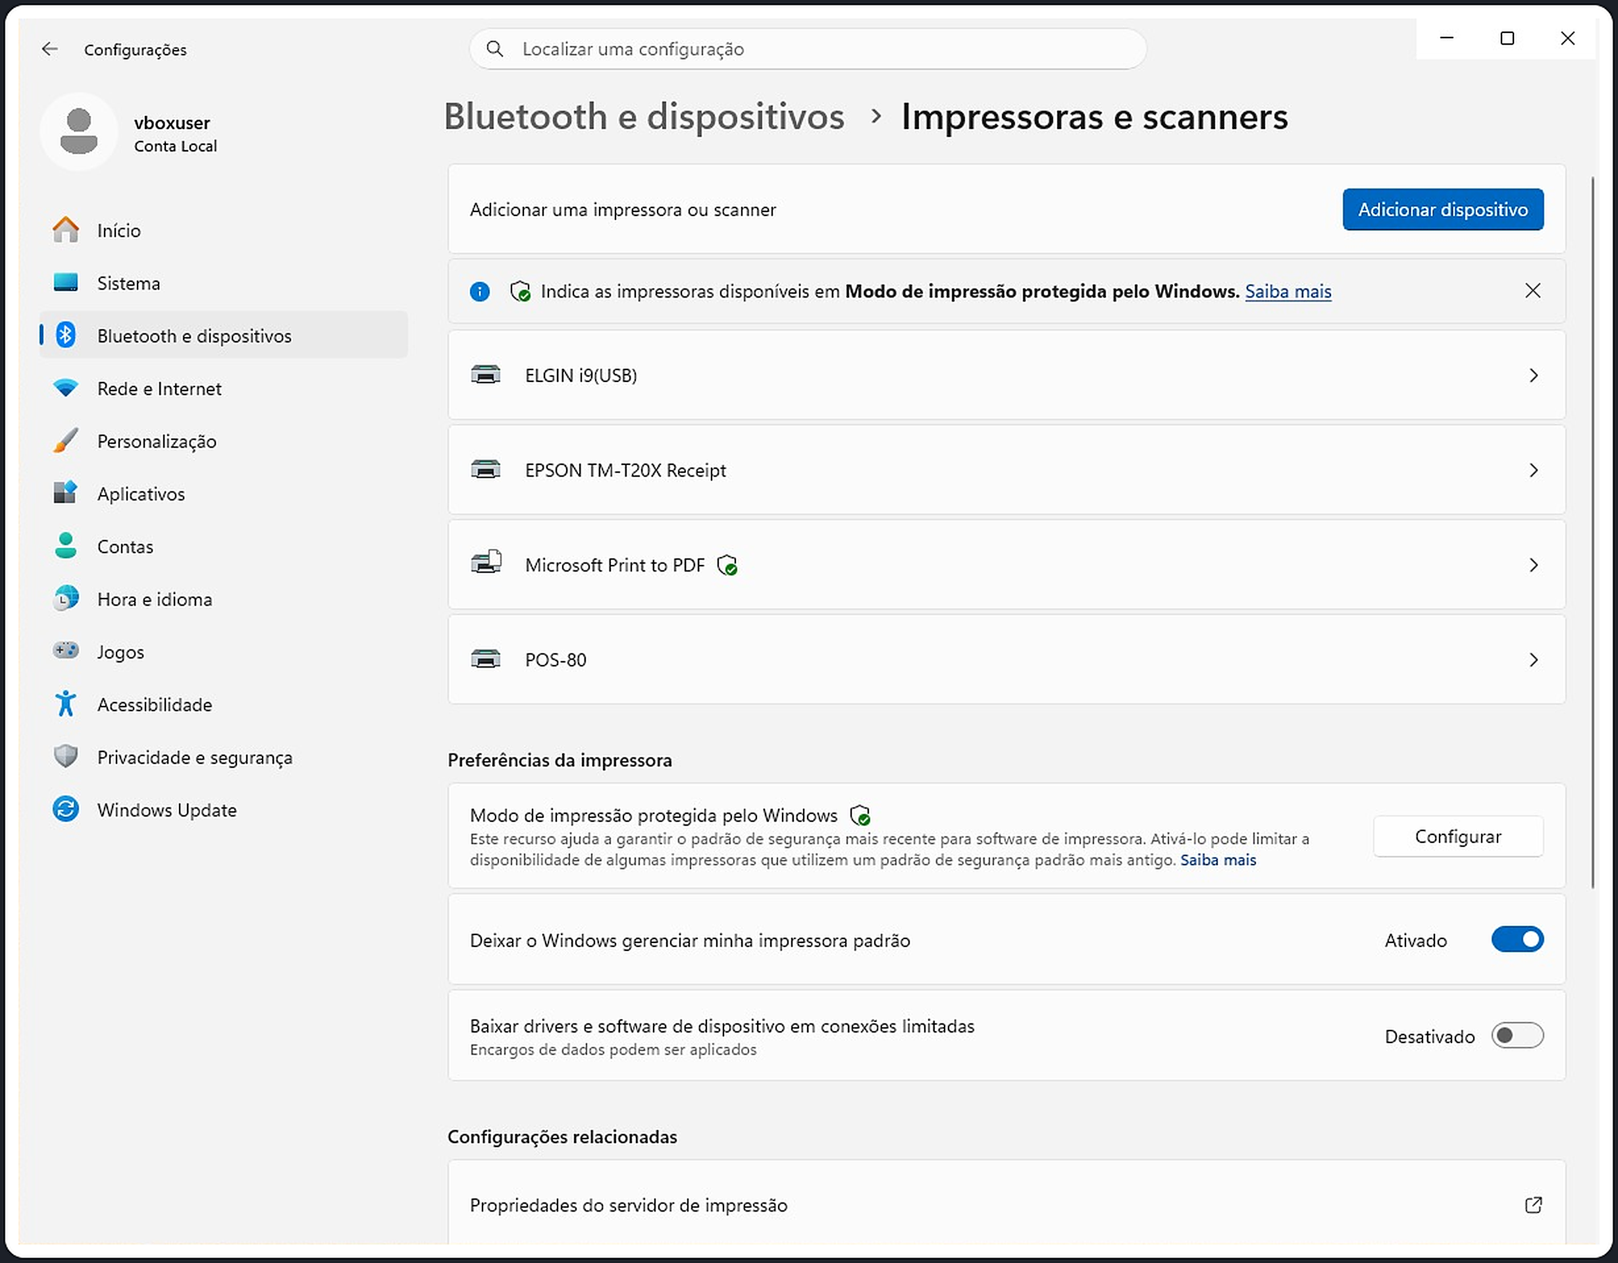
Task: Expand ELGIN i9(USB) printer chevron
Action: coord(1534,375)
